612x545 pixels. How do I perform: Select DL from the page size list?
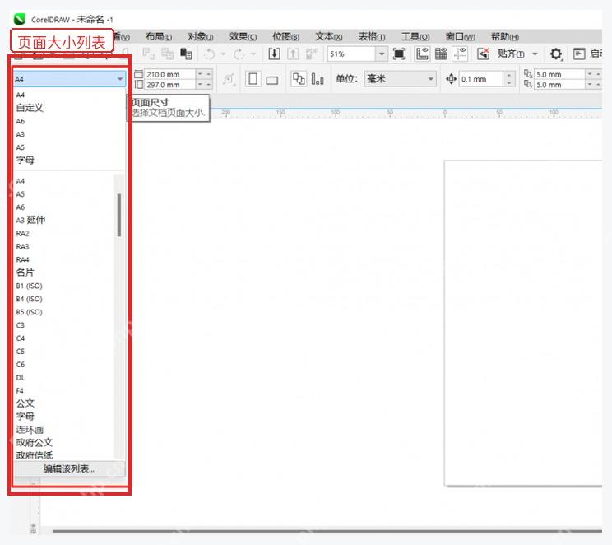21,377
